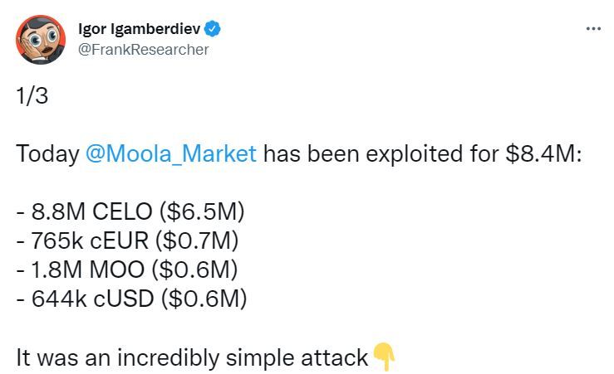614x374 pixels.
Task: Open Igor Igamberdiev's profile avatar
Action: (38, 39)
